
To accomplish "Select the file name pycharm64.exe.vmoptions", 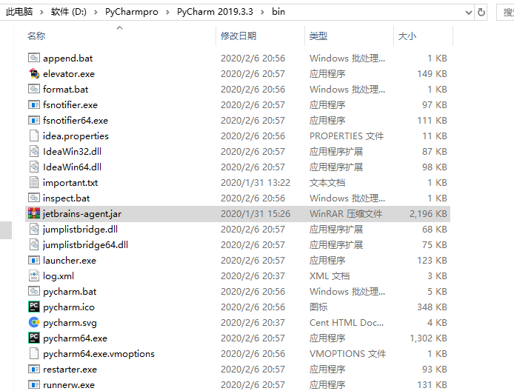I will pyautogui.click(x=99, y=354).
